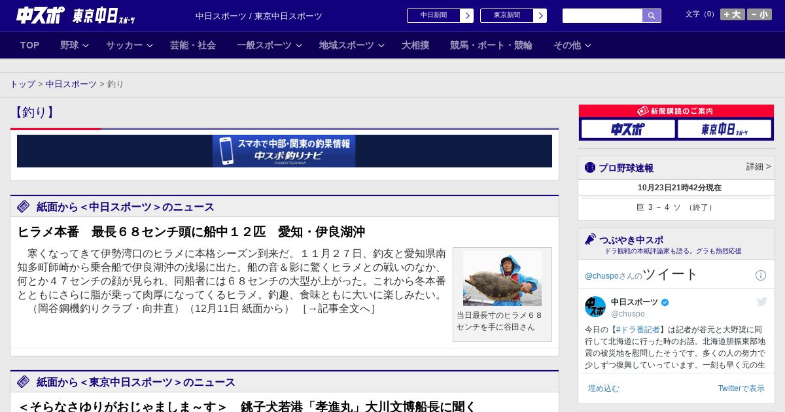Click the 巨 3－4 ソ score row
The width and height of the screenshot is (785, 412).
tap(676, 207)
